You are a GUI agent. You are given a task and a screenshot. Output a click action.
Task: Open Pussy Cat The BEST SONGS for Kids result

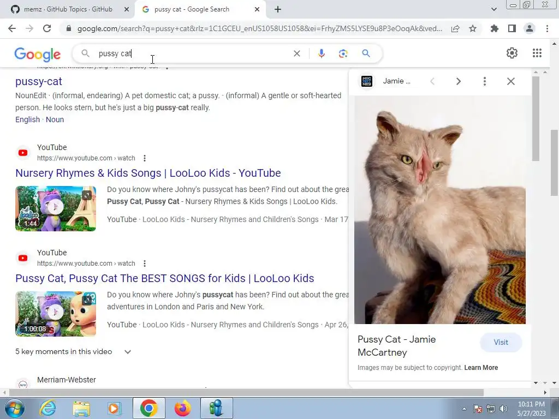pyautogui.click(x=165, y=278)
